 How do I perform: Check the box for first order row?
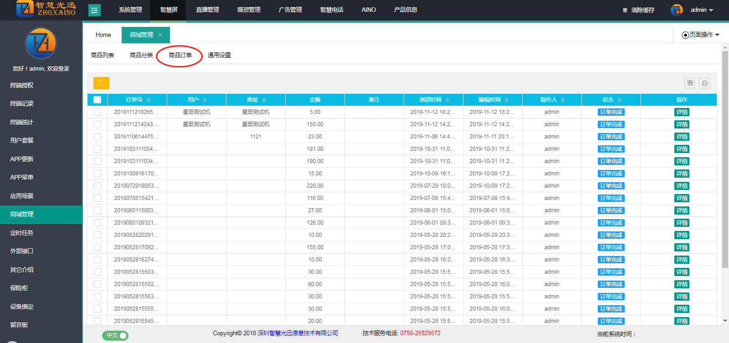click(98, 112)
